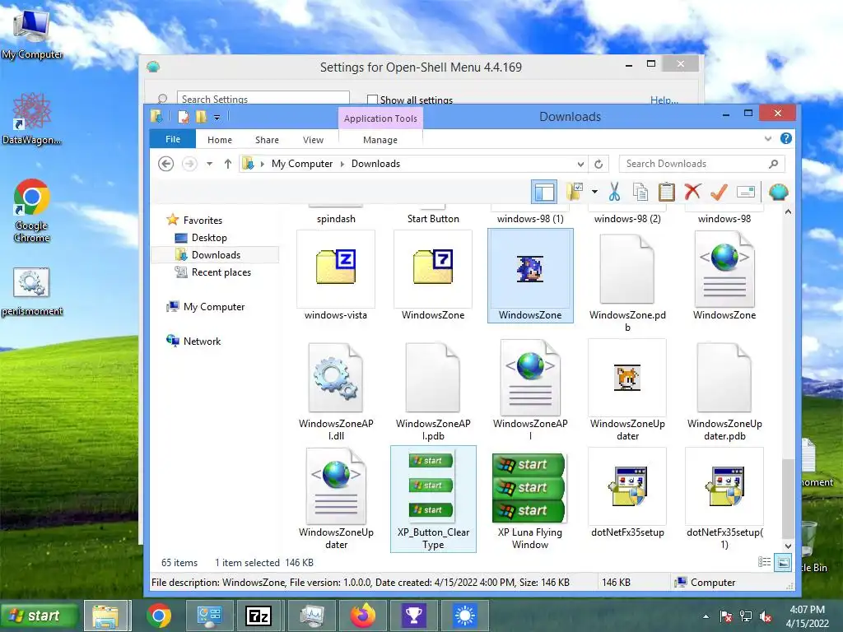
Task: Select the WindowsZone 7z archive
Action: [433, 275]
